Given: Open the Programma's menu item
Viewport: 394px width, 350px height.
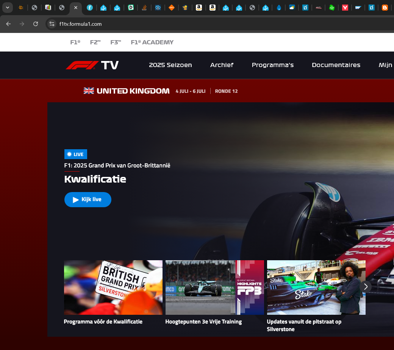Looking at the screenshot, I should click(x=273, y=65).
